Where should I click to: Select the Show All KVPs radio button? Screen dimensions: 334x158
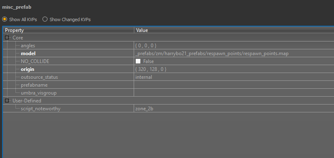[5, 19]
